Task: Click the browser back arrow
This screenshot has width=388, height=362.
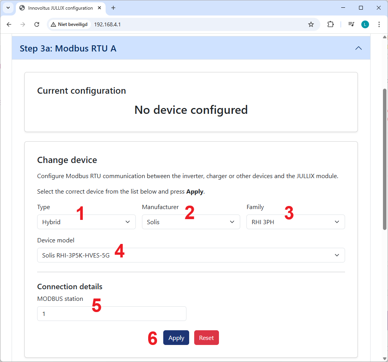Action: (x=9, y=24)
